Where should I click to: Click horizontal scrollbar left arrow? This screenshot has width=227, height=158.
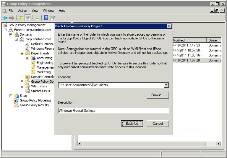(x=80, y=144)
